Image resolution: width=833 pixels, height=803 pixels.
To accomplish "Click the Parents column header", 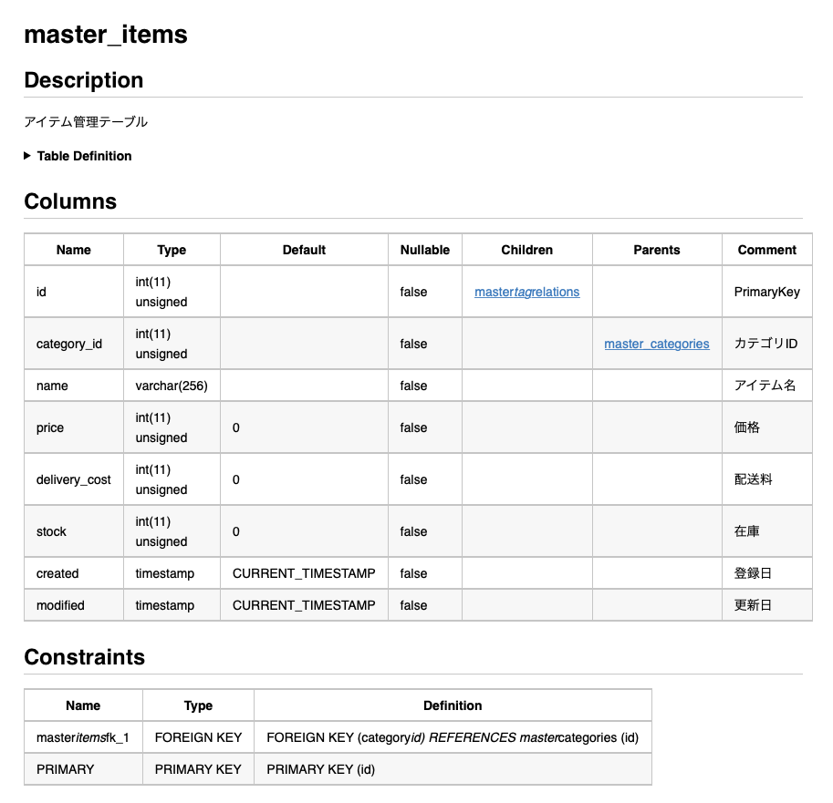I will [657, 250].
